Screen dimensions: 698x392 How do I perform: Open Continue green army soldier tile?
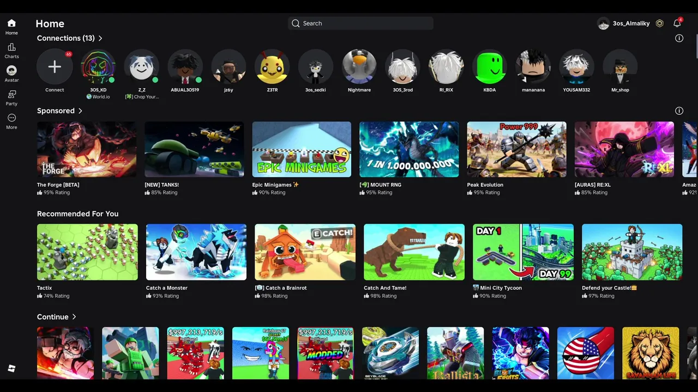coord(130,353)
